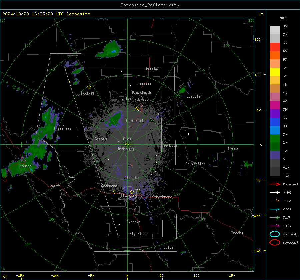
Task: Click the white 04DK arrow legend icon
Action: click(275, 192)
